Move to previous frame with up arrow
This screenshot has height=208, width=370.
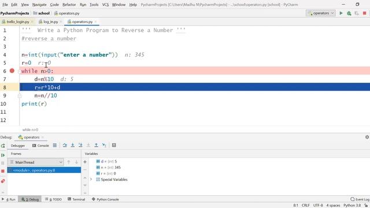69,162
